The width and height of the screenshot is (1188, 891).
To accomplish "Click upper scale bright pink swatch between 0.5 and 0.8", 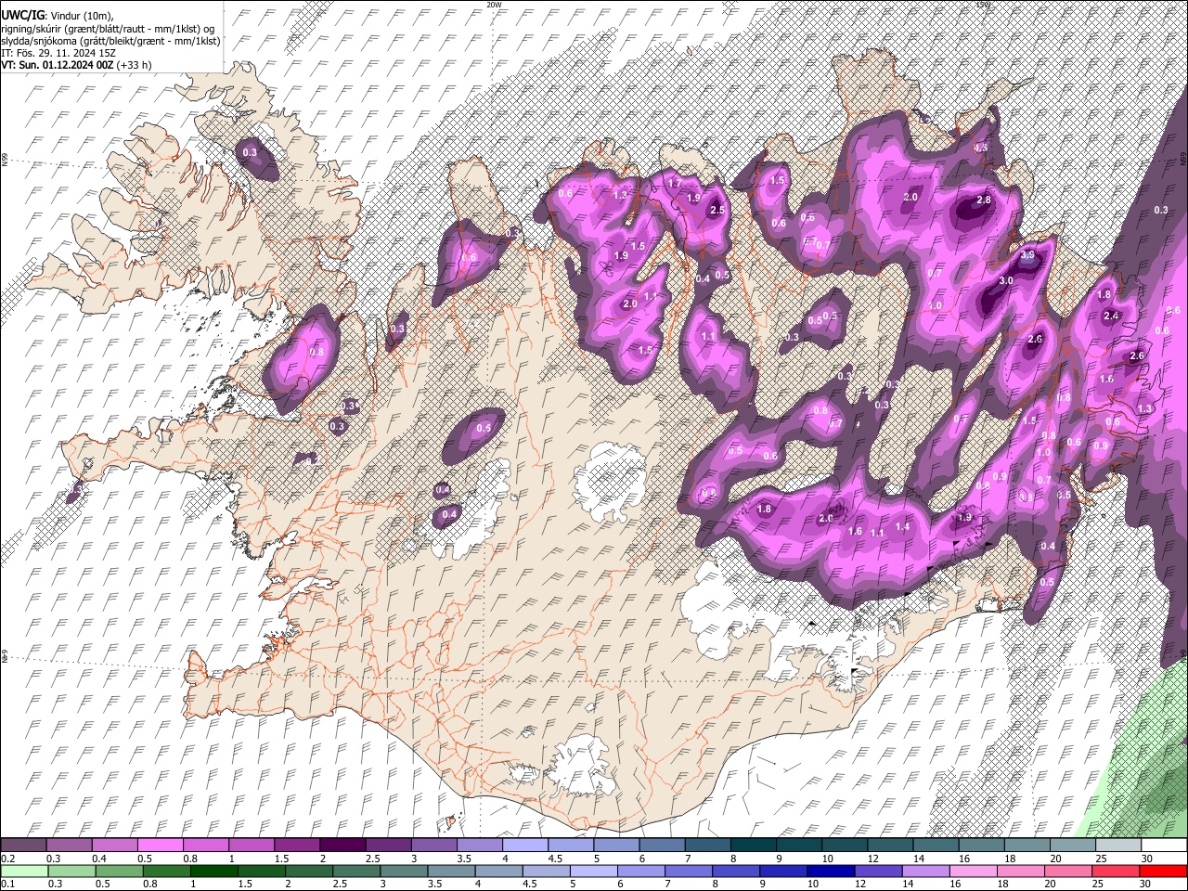I will tap(160, 846).
